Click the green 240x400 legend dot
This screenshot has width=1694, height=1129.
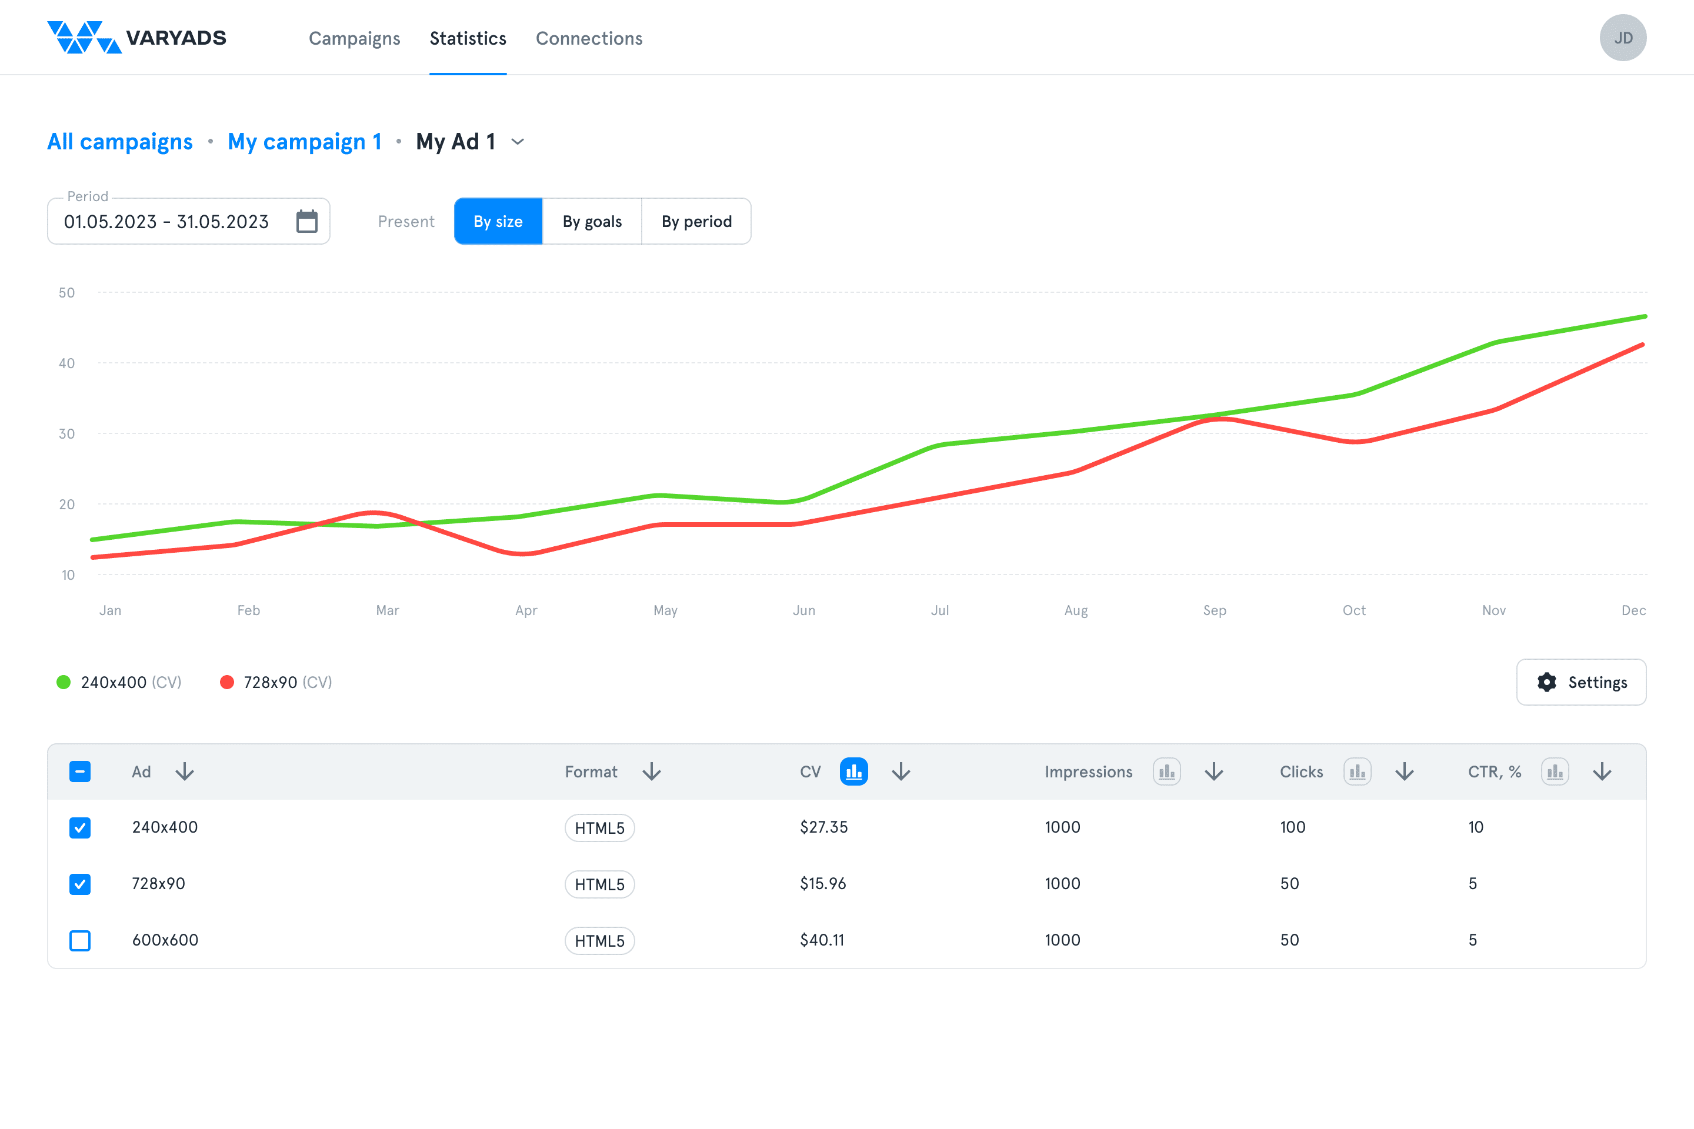(x=64, y=682)
